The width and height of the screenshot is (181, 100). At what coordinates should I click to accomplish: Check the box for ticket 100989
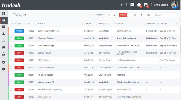[x=11, y=82]
